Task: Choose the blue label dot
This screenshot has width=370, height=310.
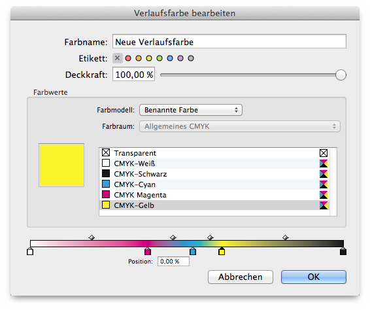Action: coord(170,58)
